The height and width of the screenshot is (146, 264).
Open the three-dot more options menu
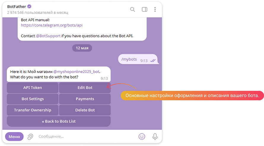coord(155,9)
